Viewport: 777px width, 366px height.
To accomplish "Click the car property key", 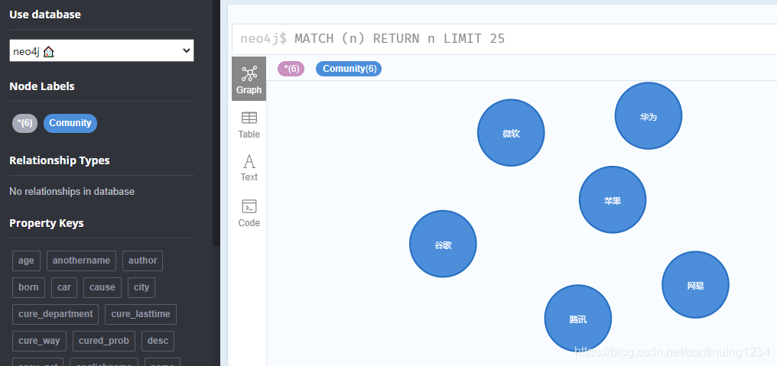I will click(x=64, y=288).
